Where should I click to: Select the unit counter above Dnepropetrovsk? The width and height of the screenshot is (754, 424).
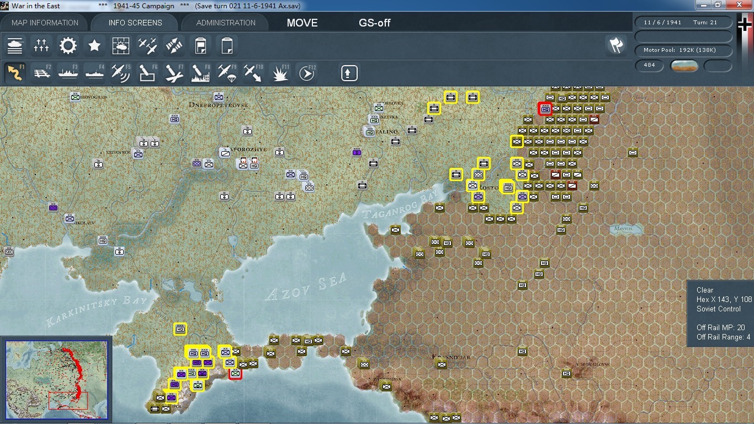(x=219, y=97)
